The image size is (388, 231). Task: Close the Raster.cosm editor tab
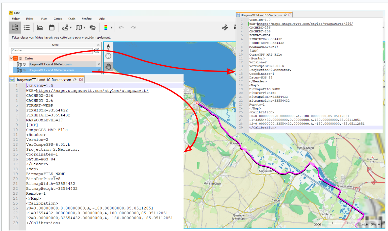click(x=81, y=79)
